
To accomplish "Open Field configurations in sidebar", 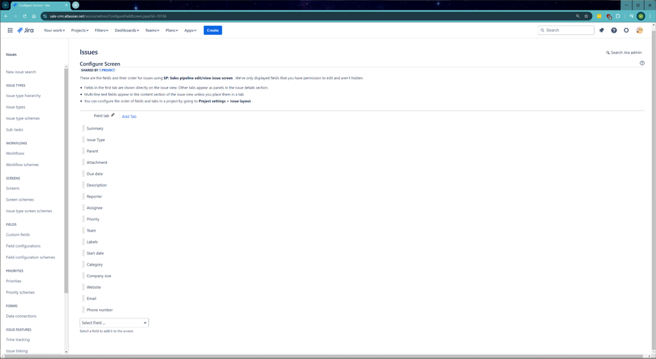I will [24, 245].
